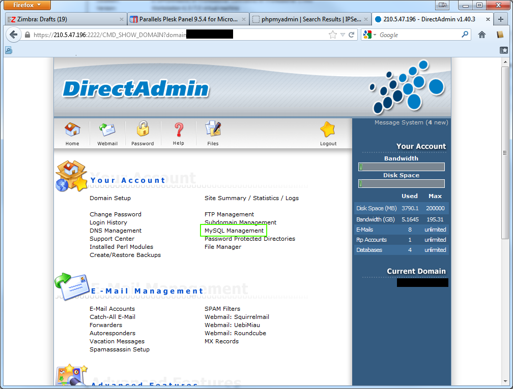Click into the Google search field

click(419, 35)
